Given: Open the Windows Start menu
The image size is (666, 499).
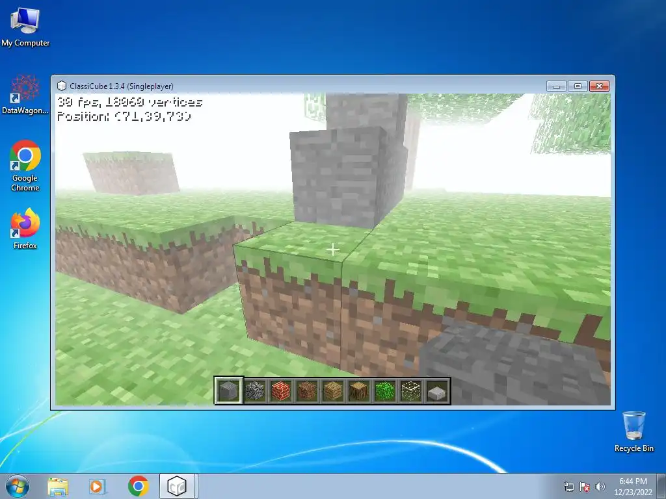Looking at the screenshot, I should pos(18,486).
